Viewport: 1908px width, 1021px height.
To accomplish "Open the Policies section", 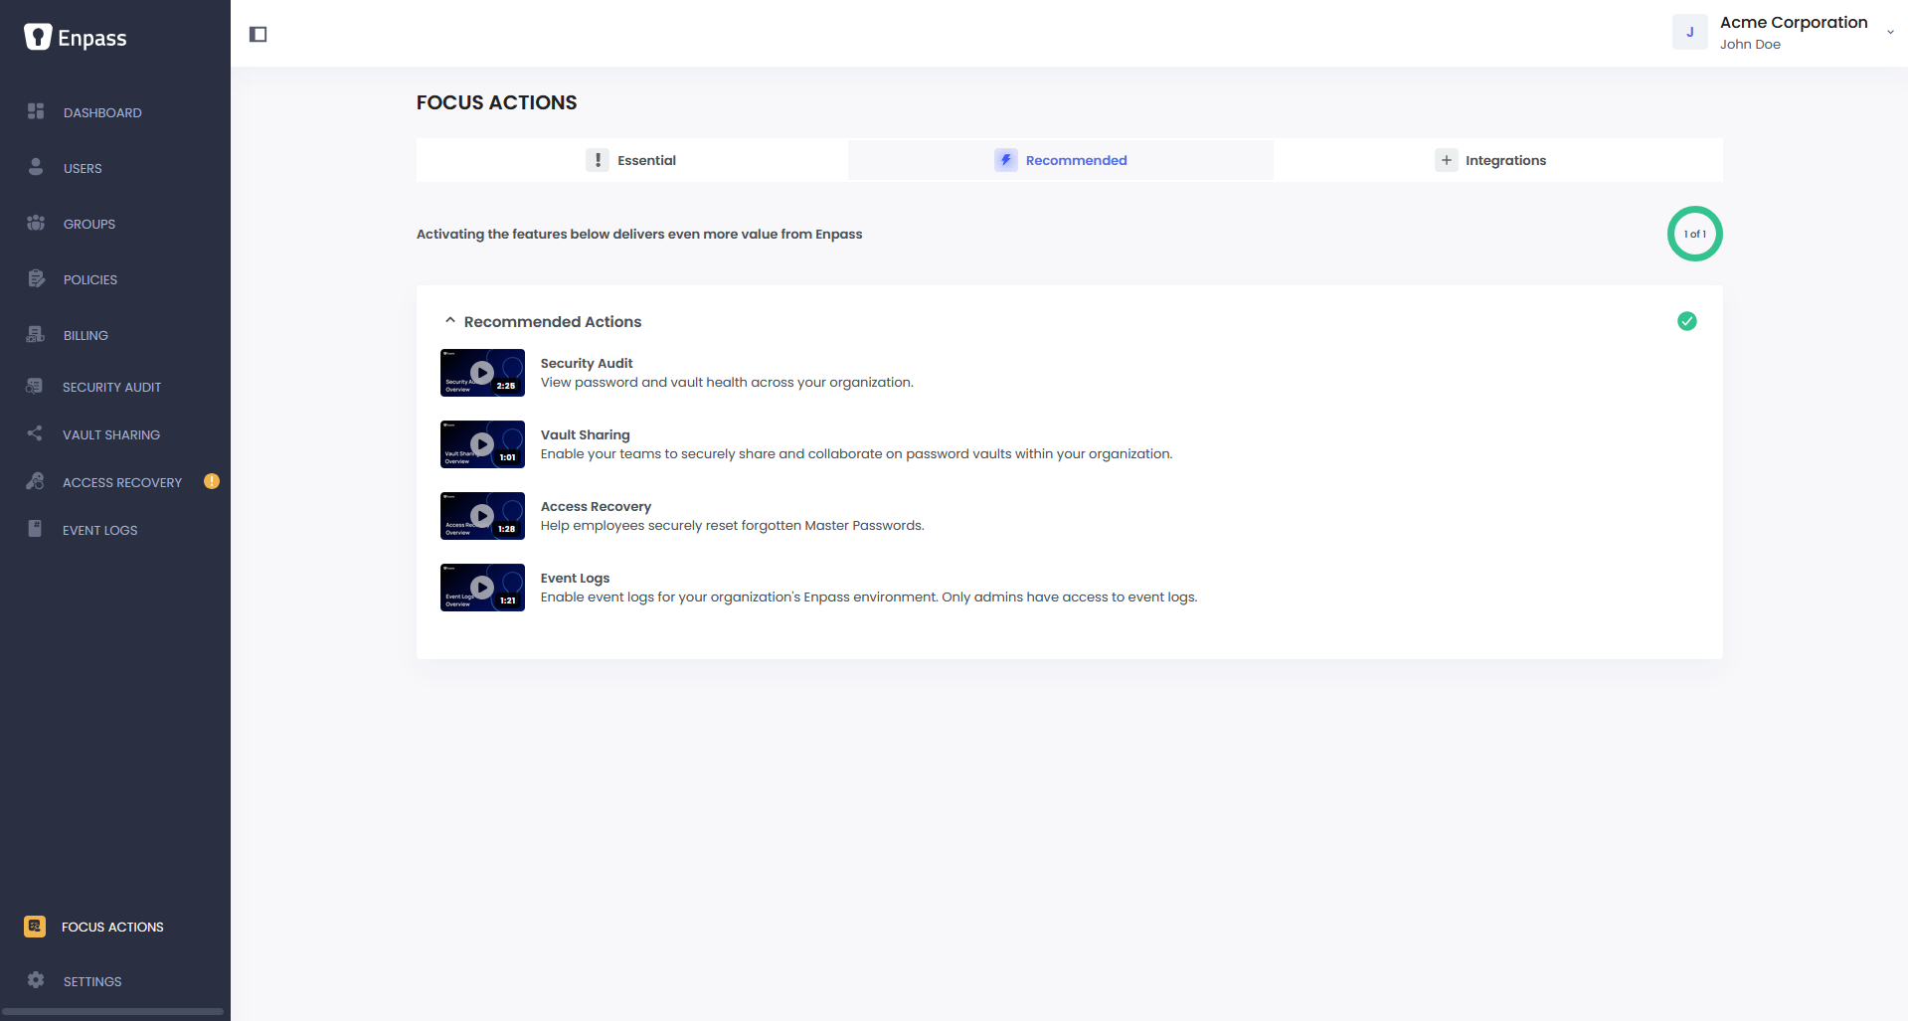I will coord(90,279).
